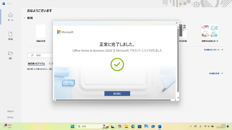The height and width of the screenshot is (130, 232).
Task: Click the 新規 (New) document sidebar icon
Action: coord(11,36)
